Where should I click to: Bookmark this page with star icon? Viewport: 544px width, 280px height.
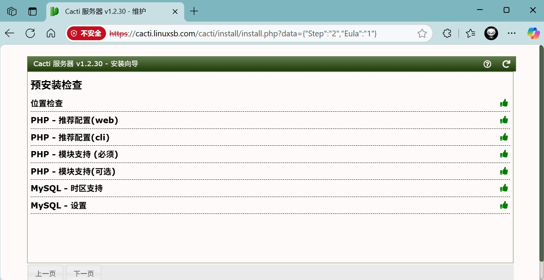pyautogui.click(x=422, y=34)
